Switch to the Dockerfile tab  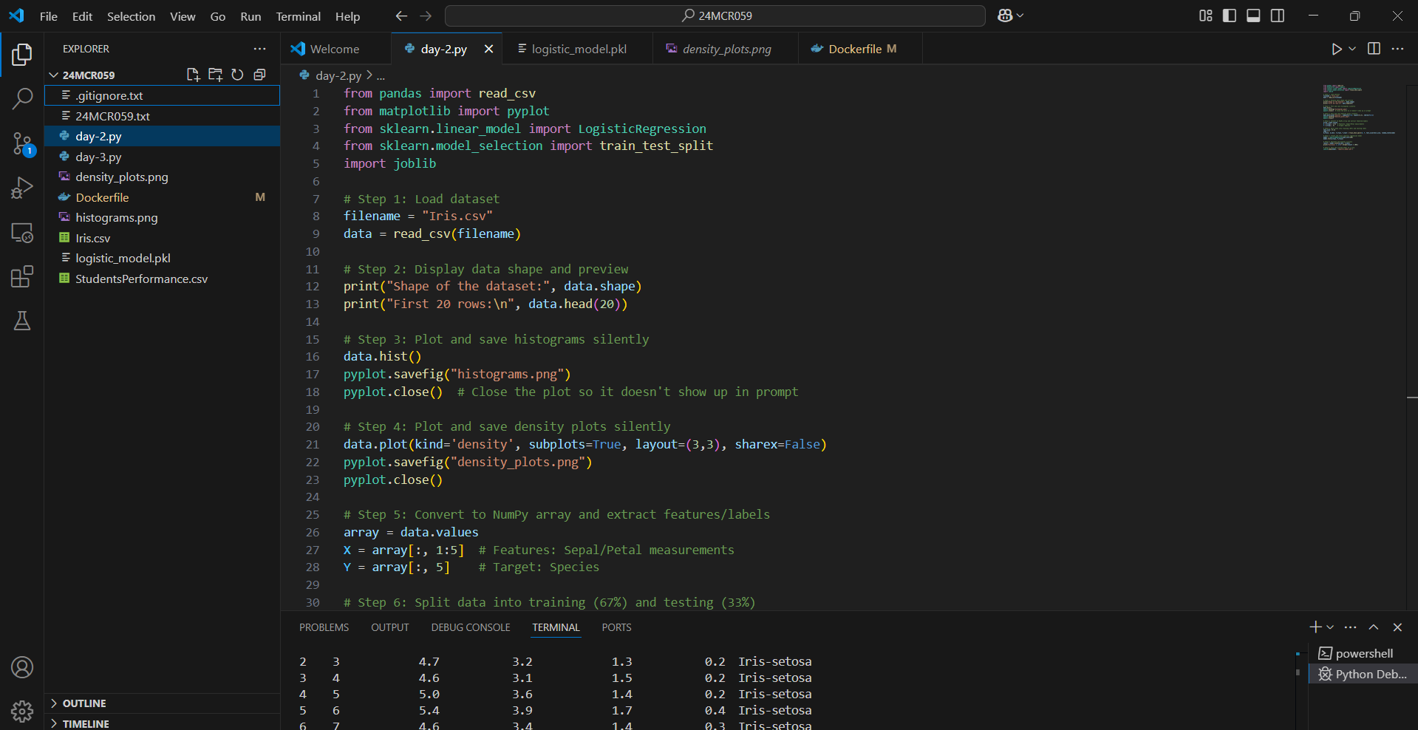[862, 49]
